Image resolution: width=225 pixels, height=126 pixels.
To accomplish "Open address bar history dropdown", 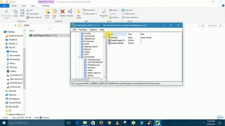I will click(200, 26).
